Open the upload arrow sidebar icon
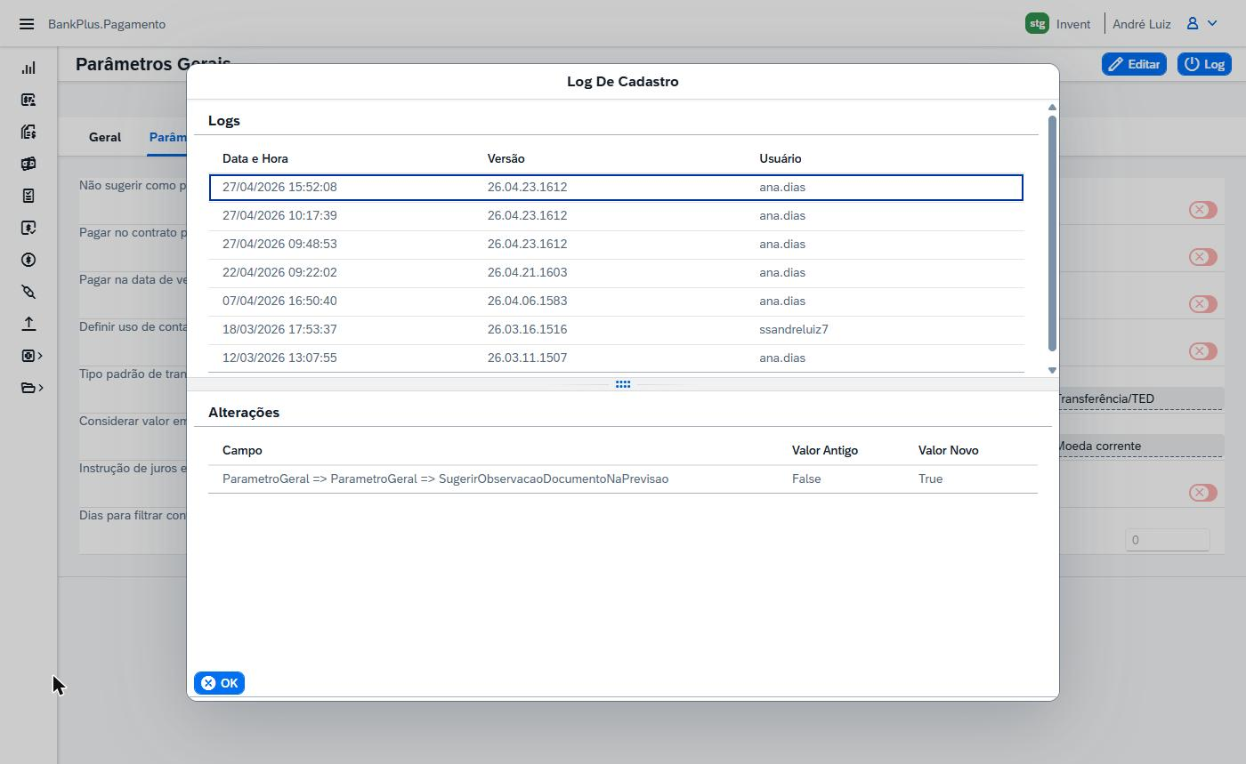 (x=28, y=324)
